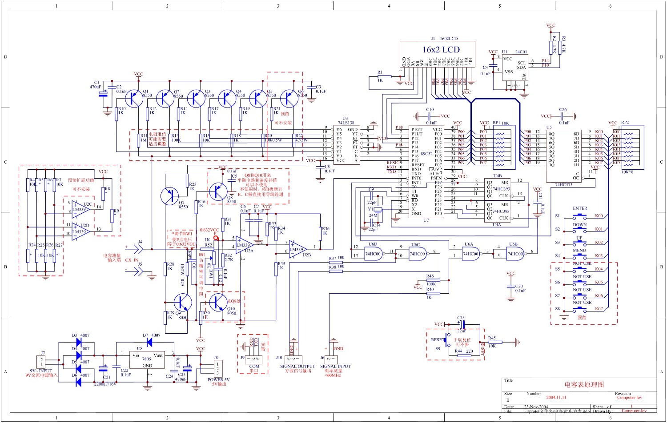The height and width of the screenshot is (423, 667).
Task: Select the 7805 voltage regulator U8
Action: [x=147, y=361]
